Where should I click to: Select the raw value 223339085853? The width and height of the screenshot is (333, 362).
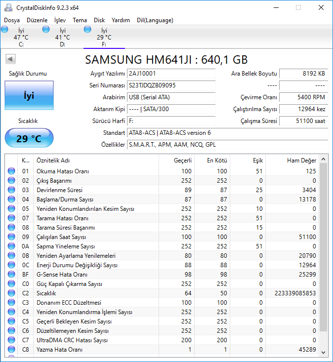coord(295,293)
